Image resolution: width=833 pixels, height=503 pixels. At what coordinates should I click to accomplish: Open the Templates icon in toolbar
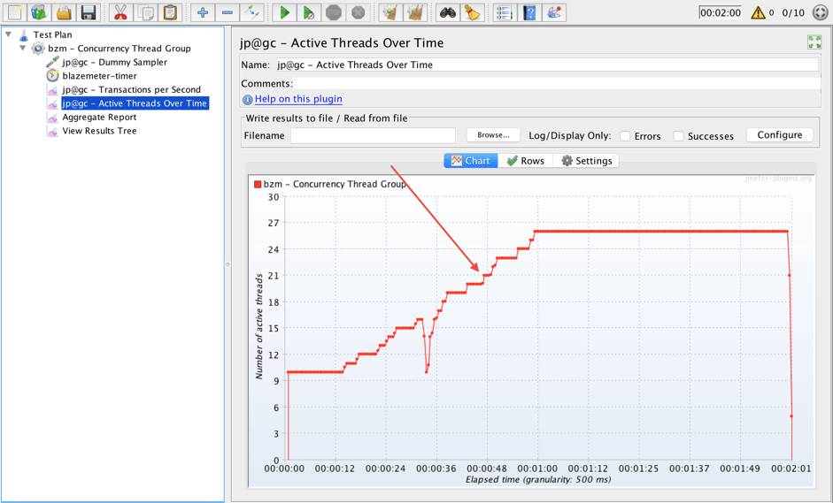39,12
